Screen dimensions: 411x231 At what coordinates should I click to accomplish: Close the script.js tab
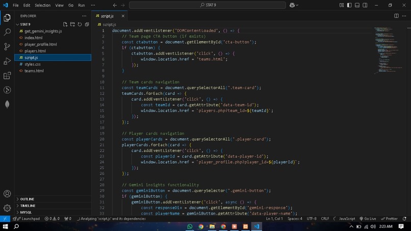(x=123, y=16)
